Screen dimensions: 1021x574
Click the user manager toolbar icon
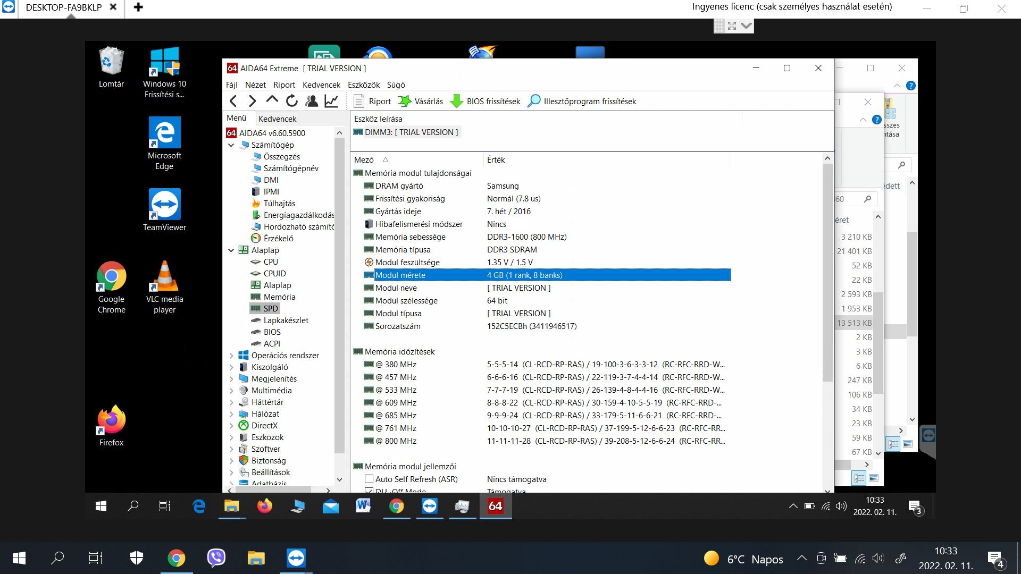click(x=312, y=101)
